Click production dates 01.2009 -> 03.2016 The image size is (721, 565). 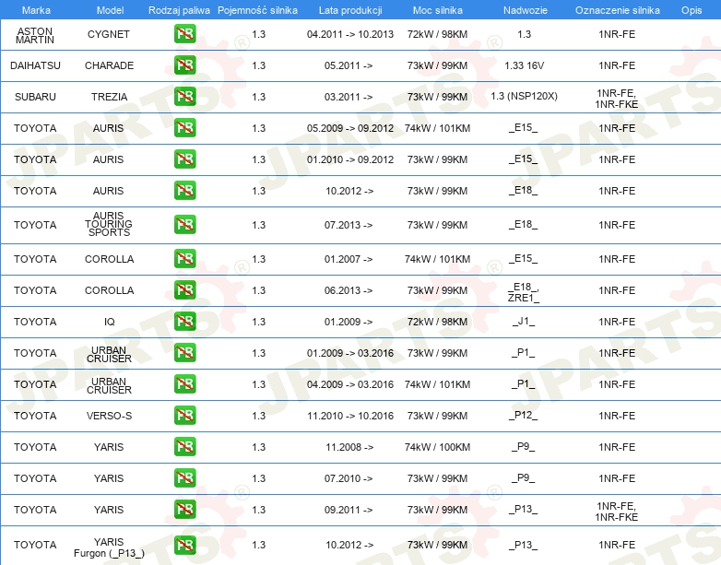[350, 353]
